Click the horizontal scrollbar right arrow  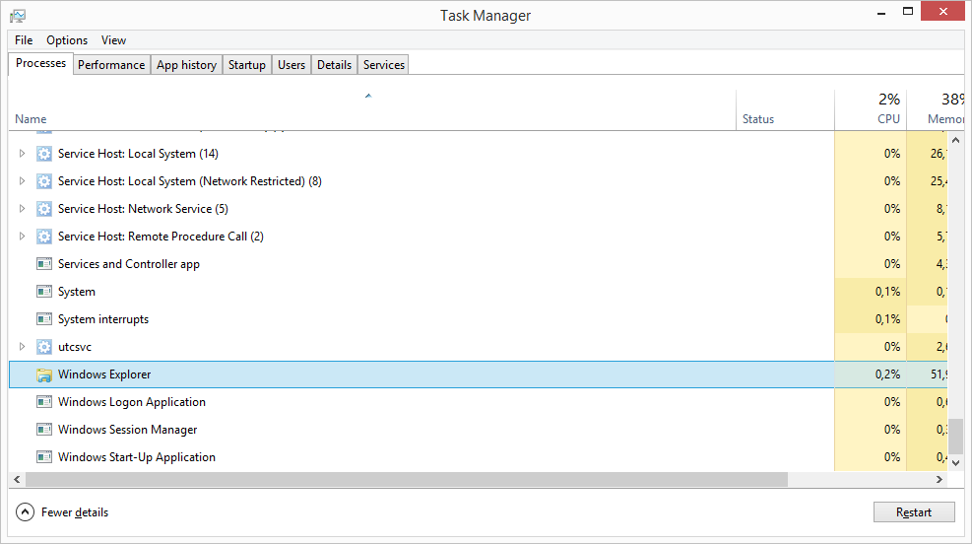940,480
